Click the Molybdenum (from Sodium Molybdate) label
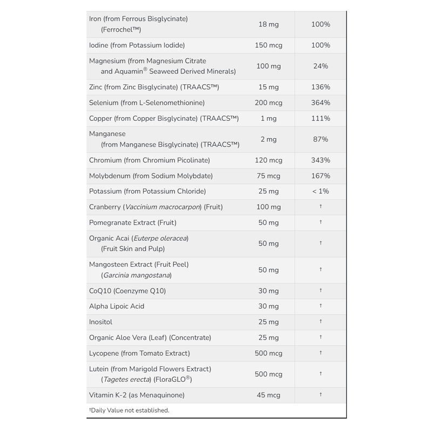This screenshot has width=432, height=432. [151, 176]
